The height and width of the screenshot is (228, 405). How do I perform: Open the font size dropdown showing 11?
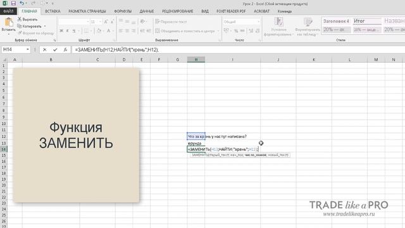point(100,22)
